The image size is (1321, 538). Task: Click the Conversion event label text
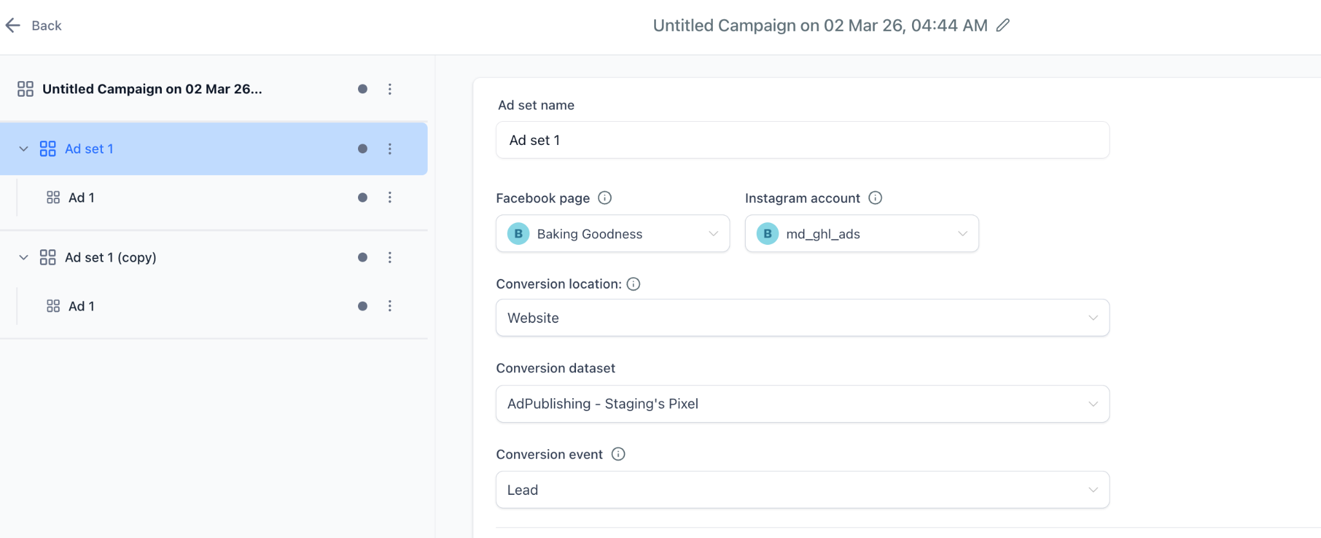[x=549, y=454]
